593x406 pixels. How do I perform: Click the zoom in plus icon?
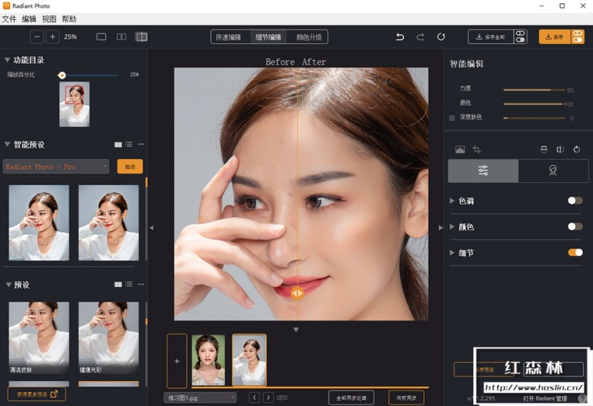pos(53,37)
